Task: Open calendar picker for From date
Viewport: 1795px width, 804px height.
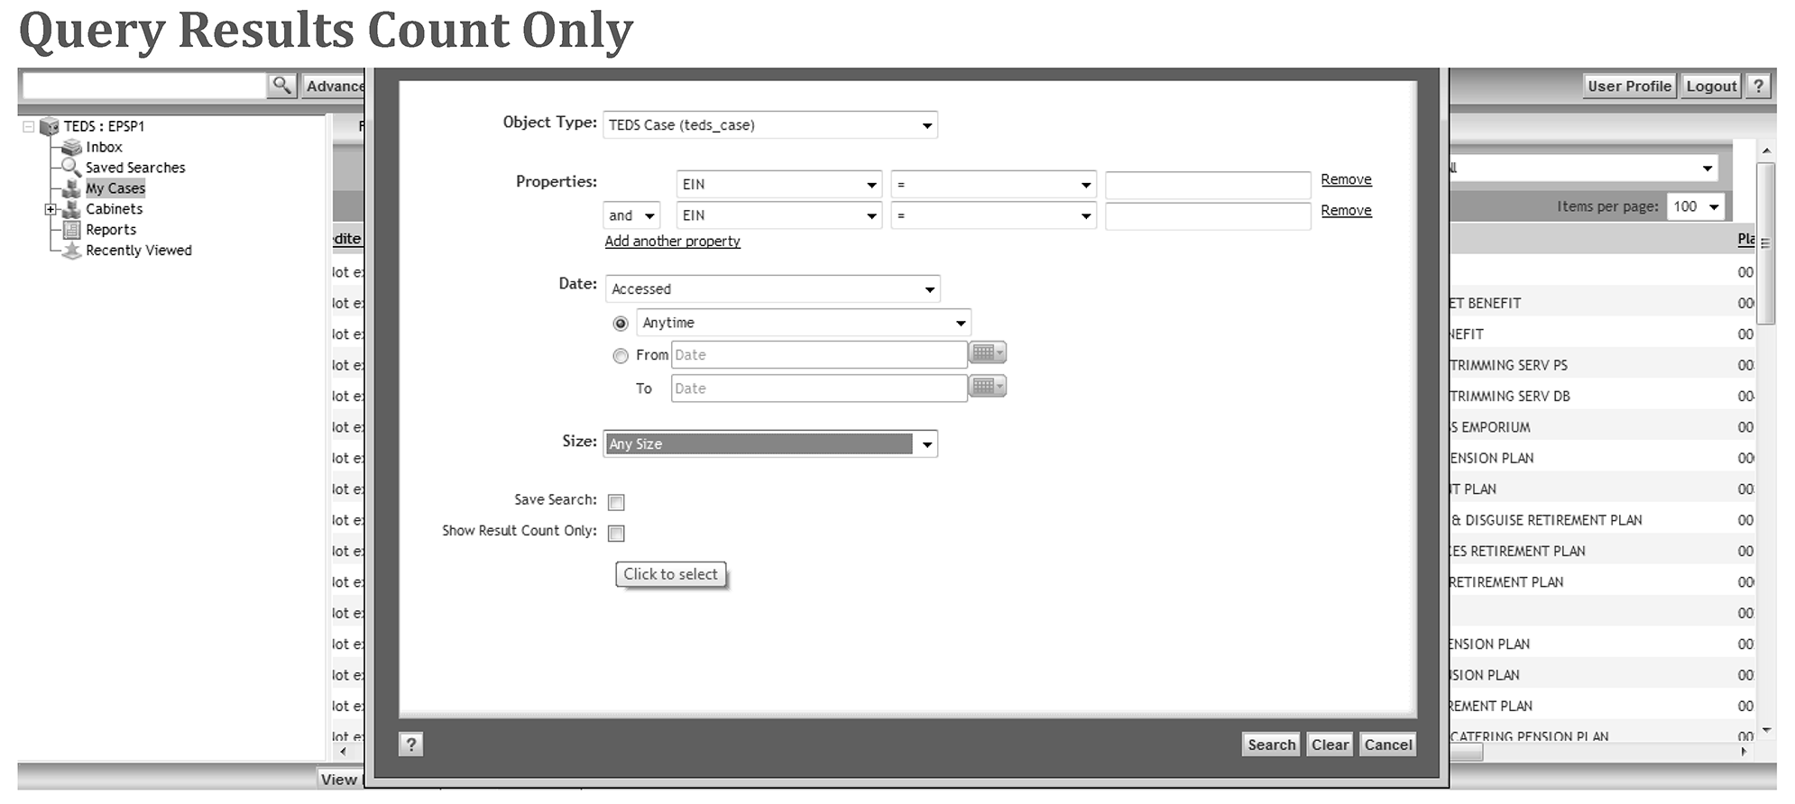Action: click(x=987, y=353)
